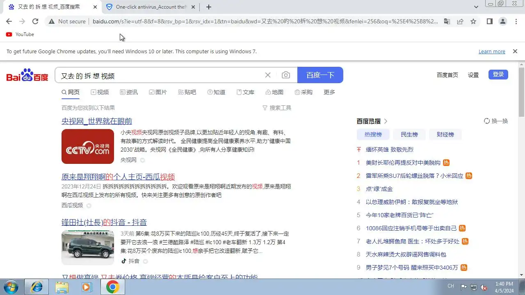Select the 财经榜 tab

pyautogui.click(x=445, y=134)
